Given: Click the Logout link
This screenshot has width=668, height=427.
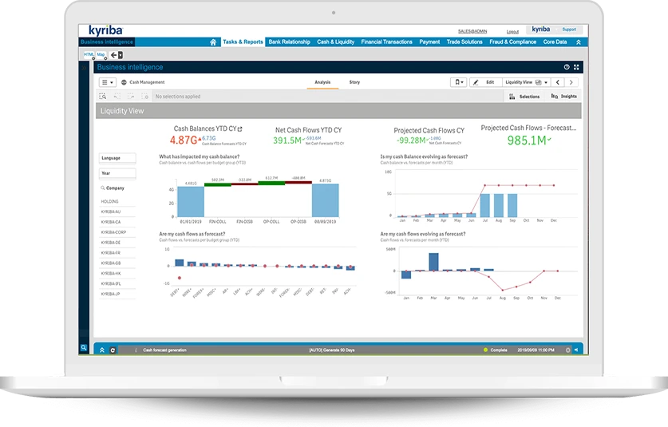Looking at the screenshot, I should 512,32.
